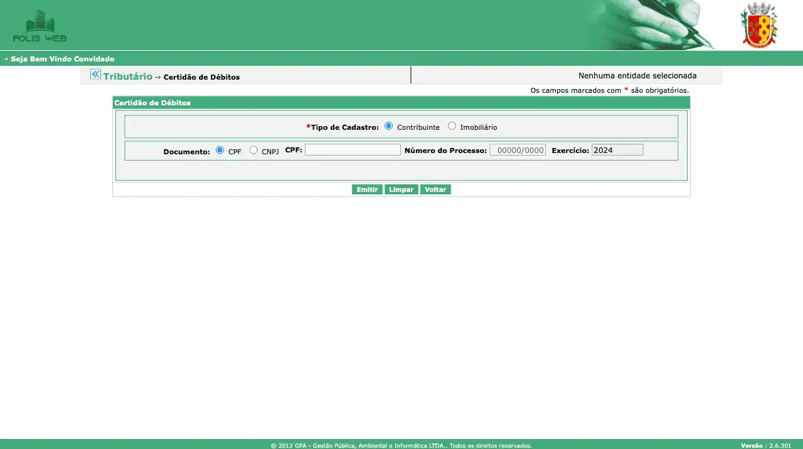Click the Certidão de Débitos panel header
Viewport: 803px width, 449px height.
(152, 103)
